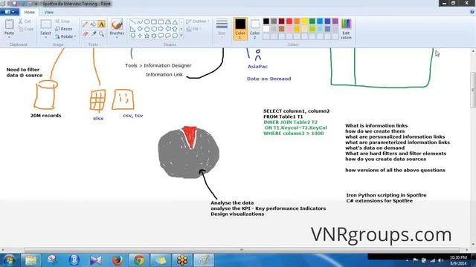Choose the Oval shape
The height and width of the screenshot is (267, 476).
pos(147,22)
